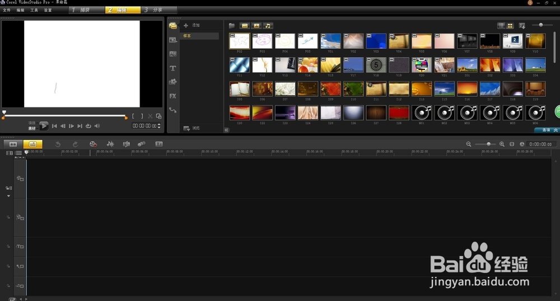Click 添加 to add a folder

pos(192,25)
